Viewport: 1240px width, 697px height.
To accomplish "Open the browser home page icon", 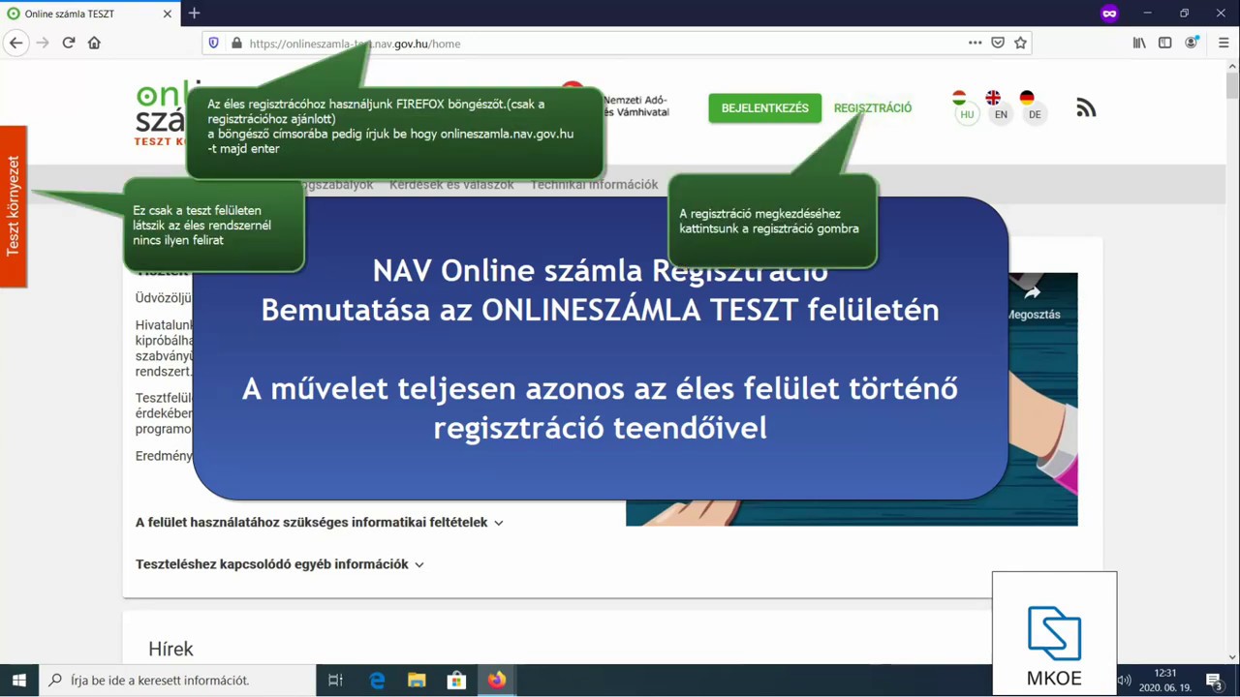I will point(94,43).
